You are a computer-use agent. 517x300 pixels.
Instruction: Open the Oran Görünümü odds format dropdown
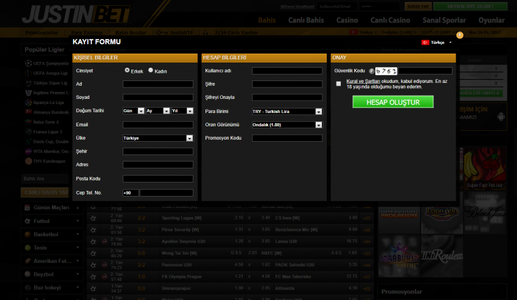pyautogui.click(x=287, y=125)
